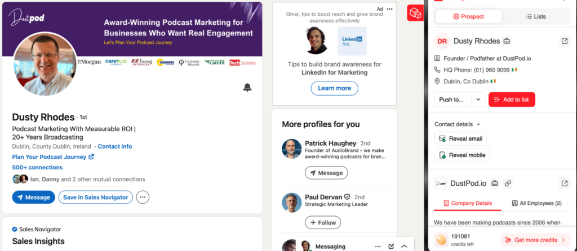
Task: Open Plan Your Podcast Journey link
Action: point(54,157)
